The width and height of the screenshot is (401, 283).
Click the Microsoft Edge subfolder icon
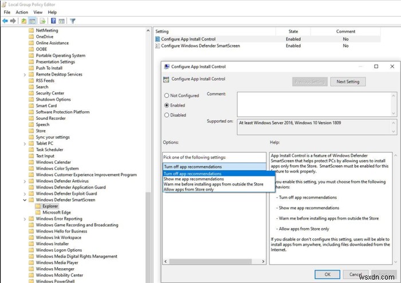point(38,213)
